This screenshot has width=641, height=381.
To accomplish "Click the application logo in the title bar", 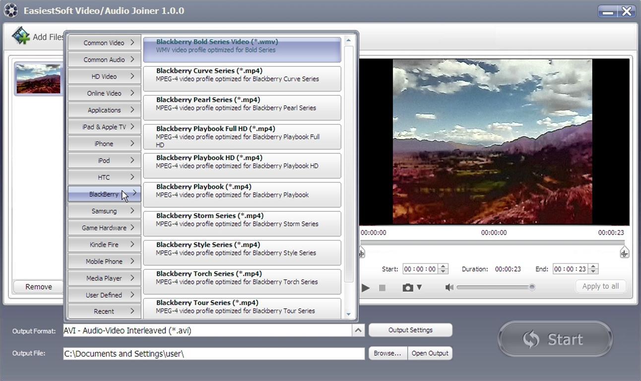I will 10,10.
